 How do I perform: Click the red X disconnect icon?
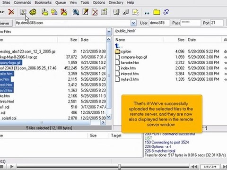click(x=11, y=12)
